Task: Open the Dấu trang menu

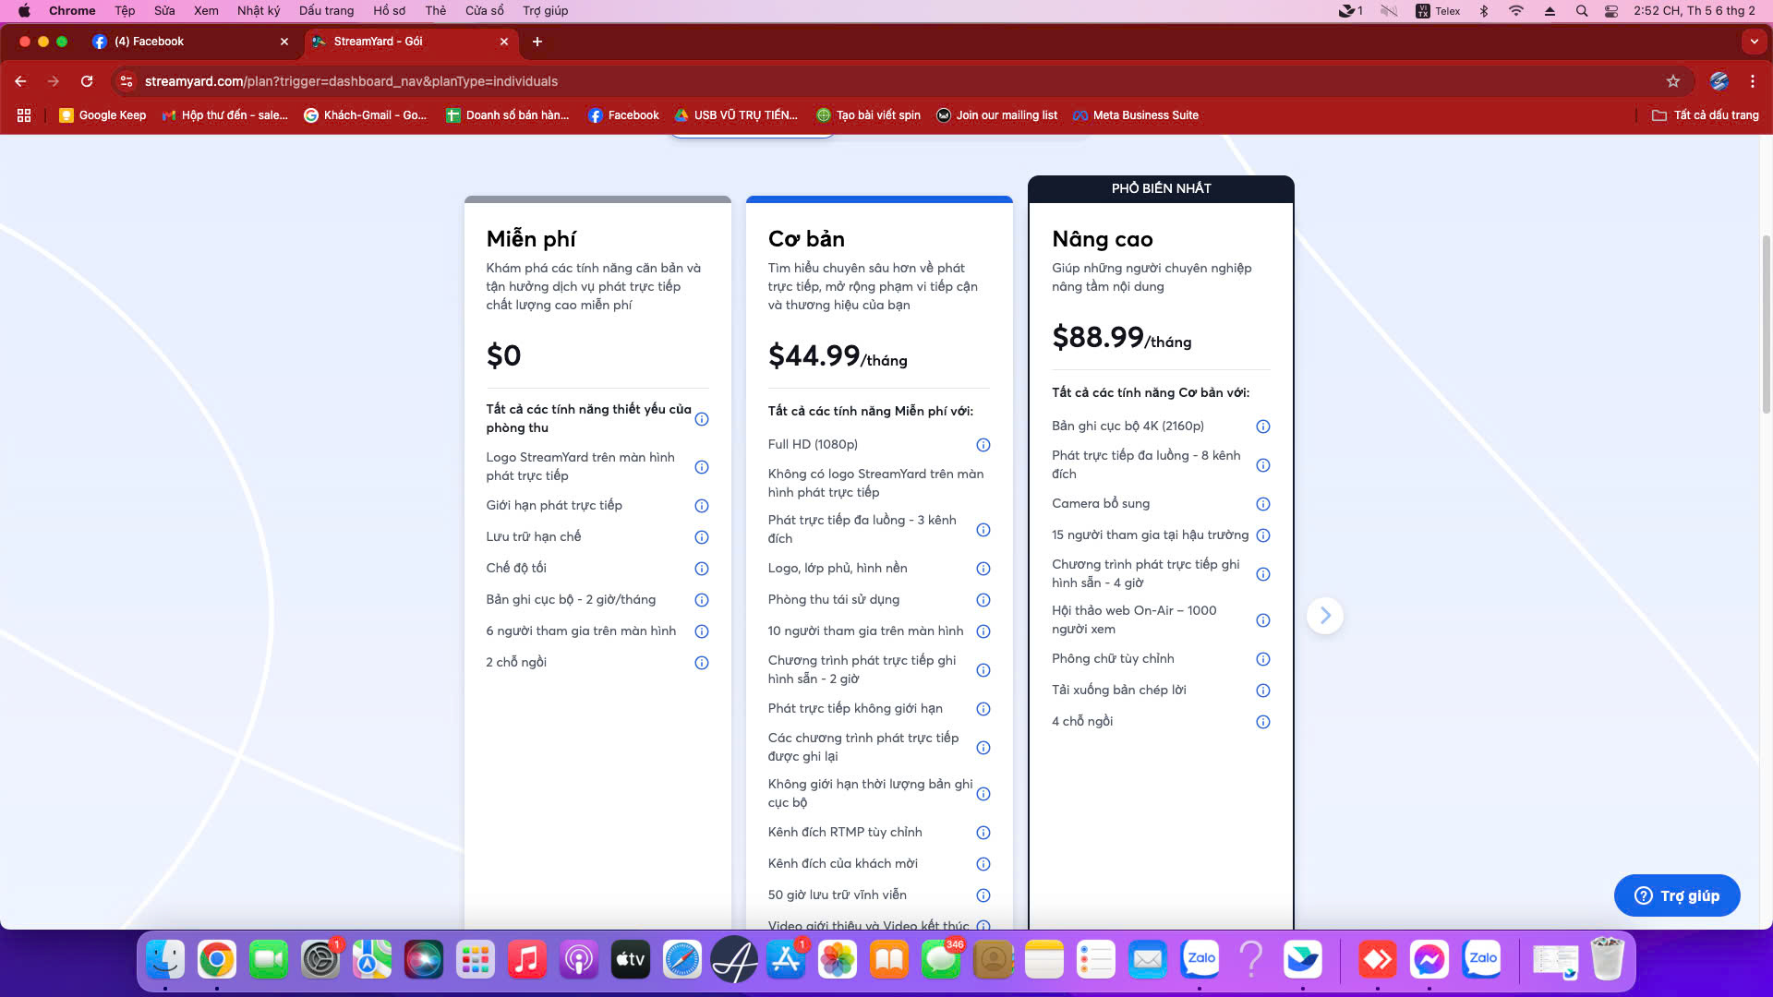Action: pyautogui.click(x=326, y=11)
